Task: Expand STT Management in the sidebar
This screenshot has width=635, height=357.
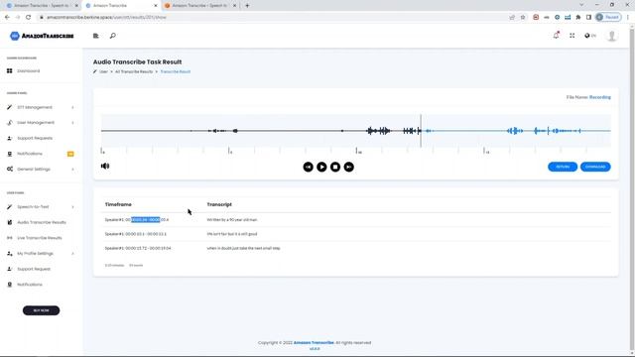Action: pyautogui.click(x=41, y=107)
